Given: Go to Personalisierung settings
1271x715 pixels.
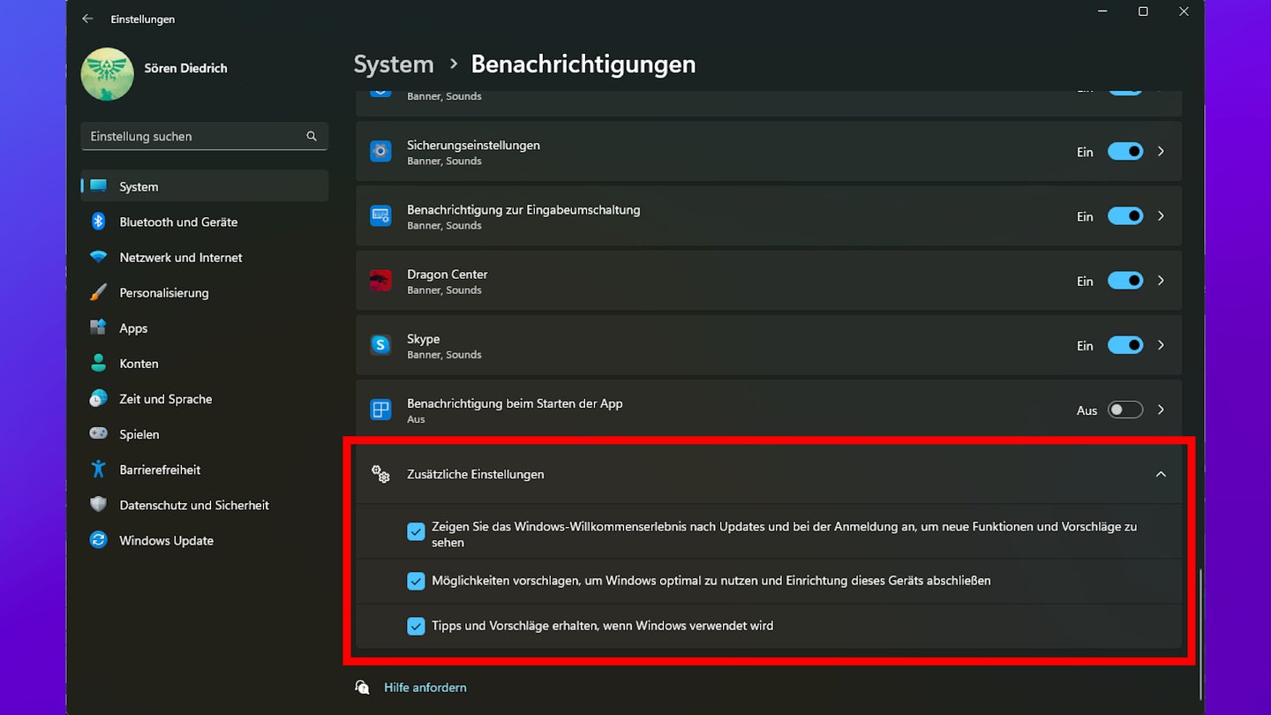Looking at the screenshot, I should tap(164, 293).
